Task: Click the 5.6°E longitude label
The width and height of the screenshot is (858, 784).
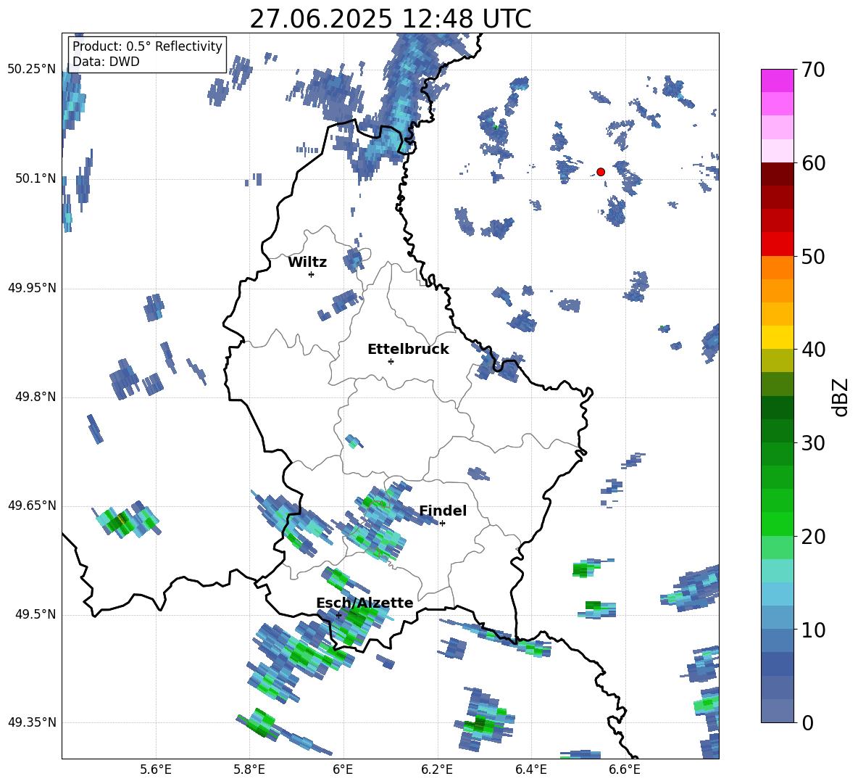Action: coord(156,769)
